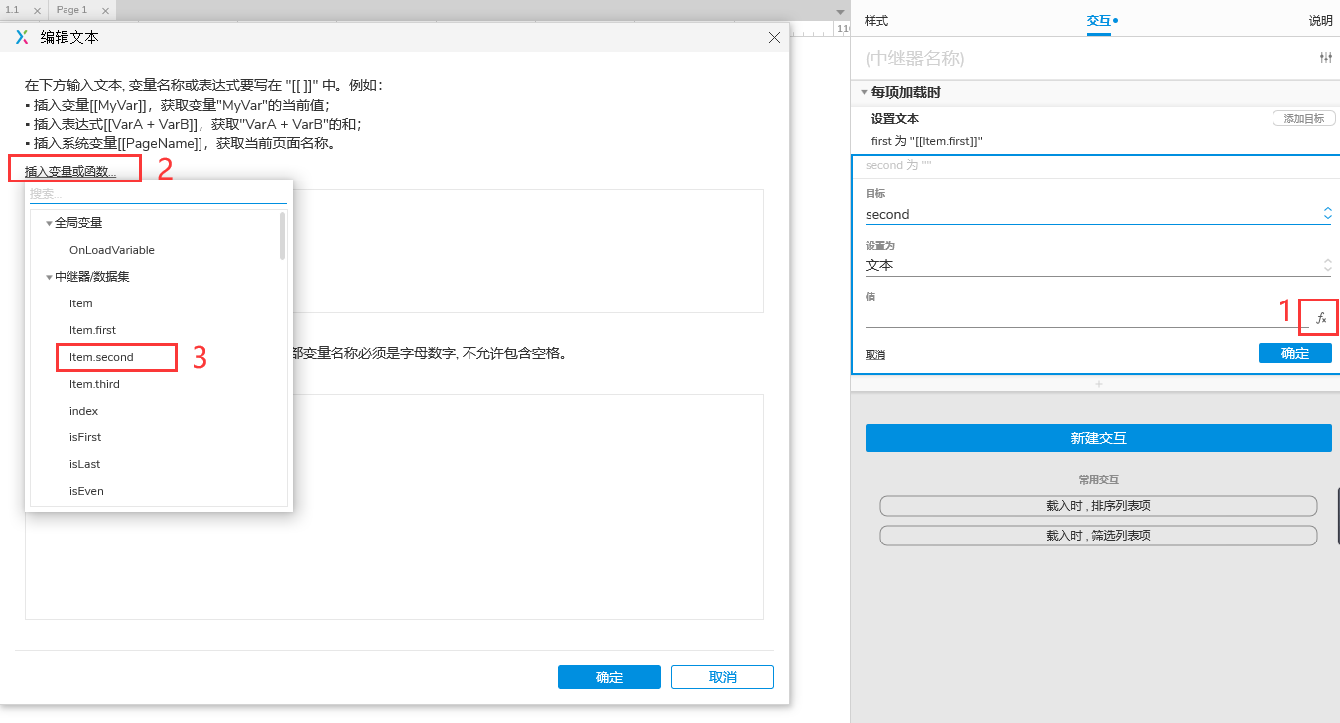Viewport: 1340px width, 723px height.
Task: Click the first 为 [[Item.first]] entry
Action: [927, 141]
